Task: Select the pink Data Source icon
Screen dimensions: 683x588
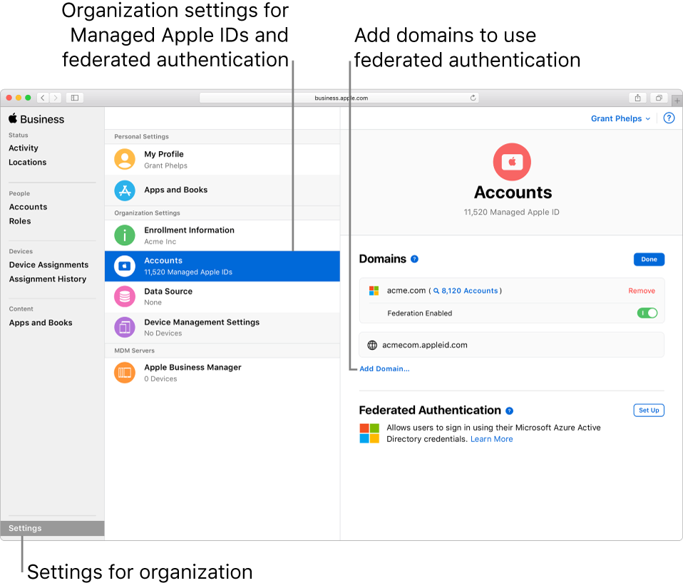Action: [x=125, y=296]
